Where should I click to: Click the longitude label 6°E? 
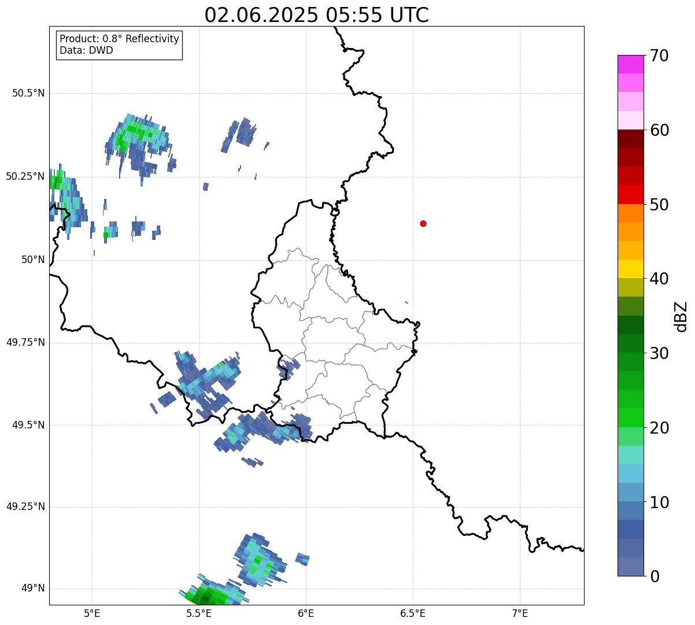point(306,613)
